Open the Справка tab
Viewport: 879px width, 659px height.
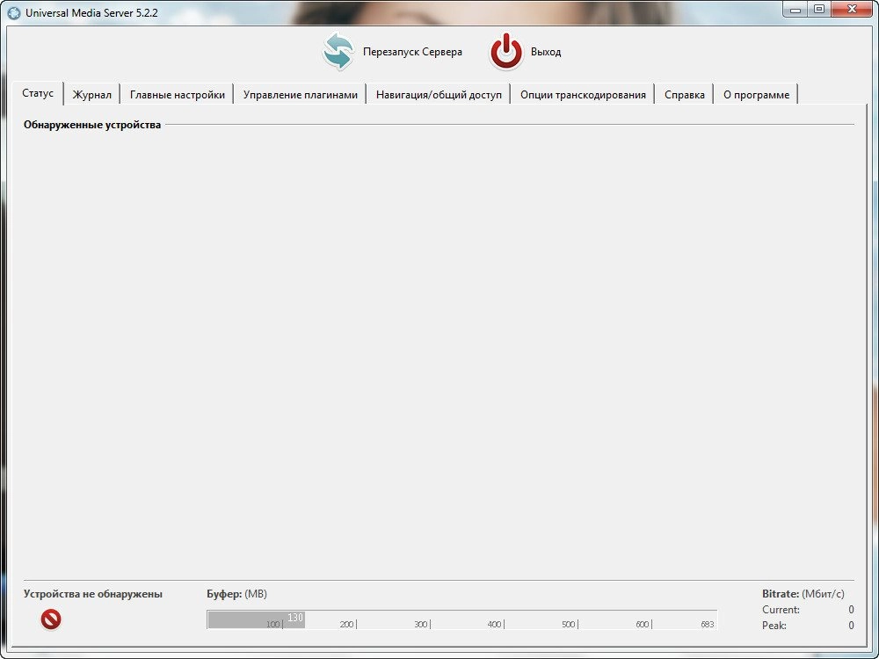tap(684, 95)
